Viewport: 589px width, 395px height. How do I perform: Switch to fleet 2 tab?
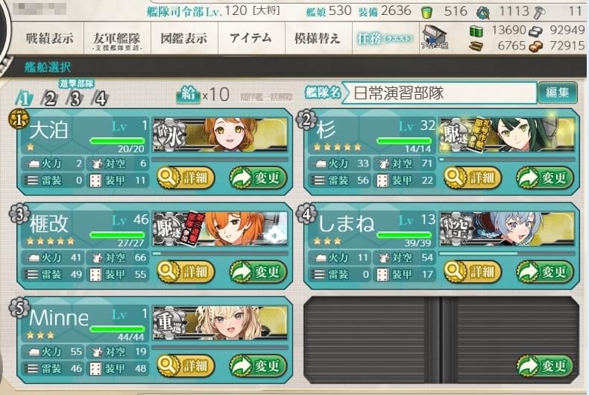click(50, 99)
